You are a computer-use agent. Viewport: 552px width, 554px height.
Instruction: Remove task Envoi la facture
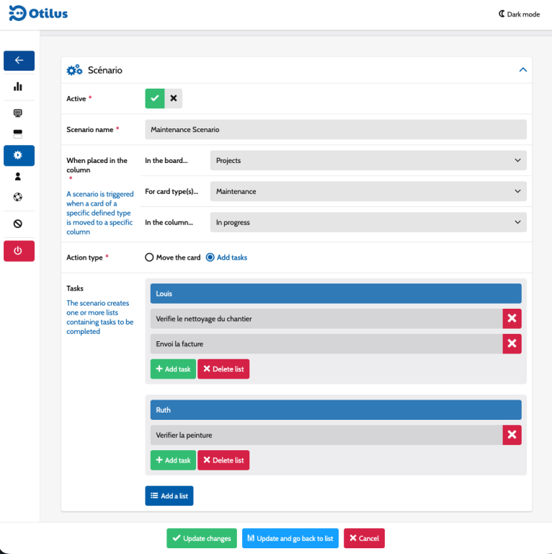click(512, 344)
